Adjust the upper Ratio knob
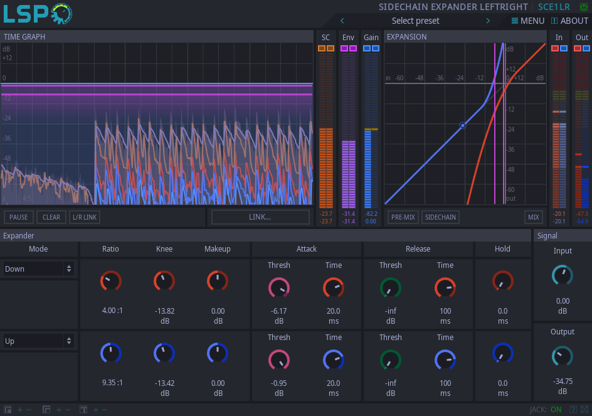 [110, 281]
